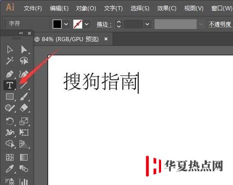
Task: Open the 效果(C) menu
Action: [x=167, y=9]
